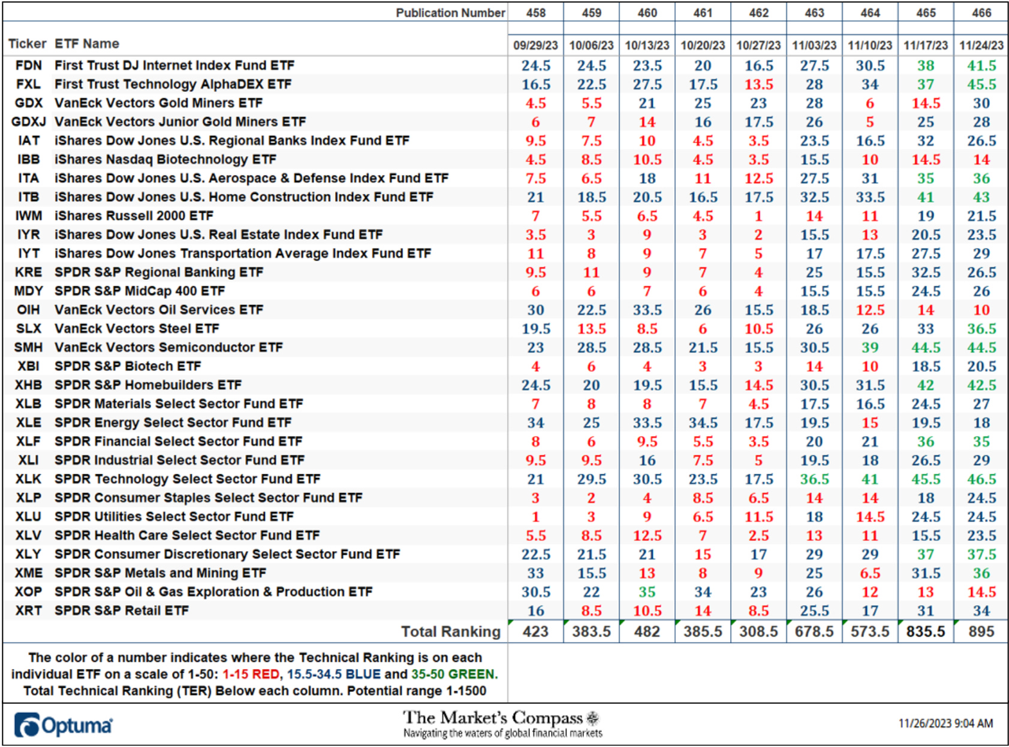1009x747 pixels.
Task: Click ITB value 32.5 for 11/03/23
Action: click(x=814, y=197)
